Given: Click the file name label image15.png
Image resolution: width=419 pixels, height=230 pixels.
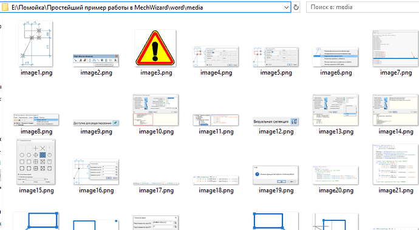Looking at the screenshot, I should pos(36,191).
